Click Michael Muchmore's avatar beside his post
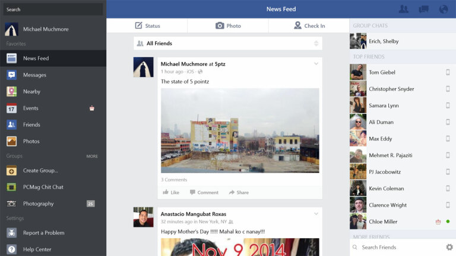The height and width of the screenshot is (256, 456). point(143,67)
